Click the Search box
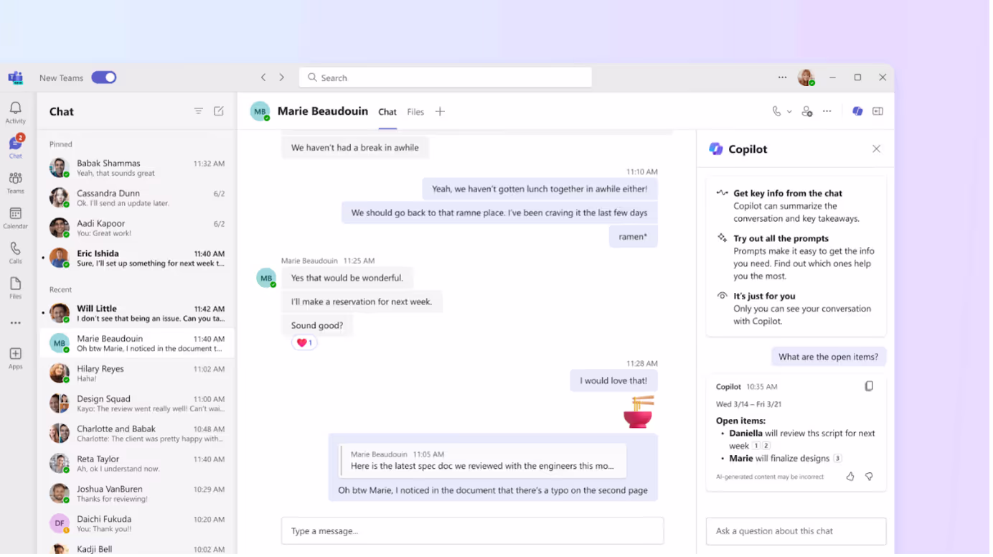Viewport: 993px width, 557px height. pos(446,78)
